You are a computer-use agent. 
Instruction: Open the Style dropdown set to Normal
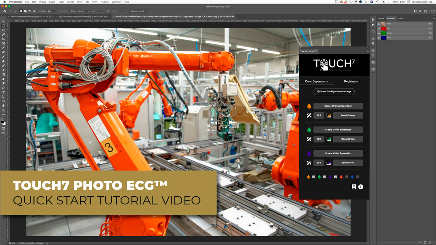click(x=83, y=11)
